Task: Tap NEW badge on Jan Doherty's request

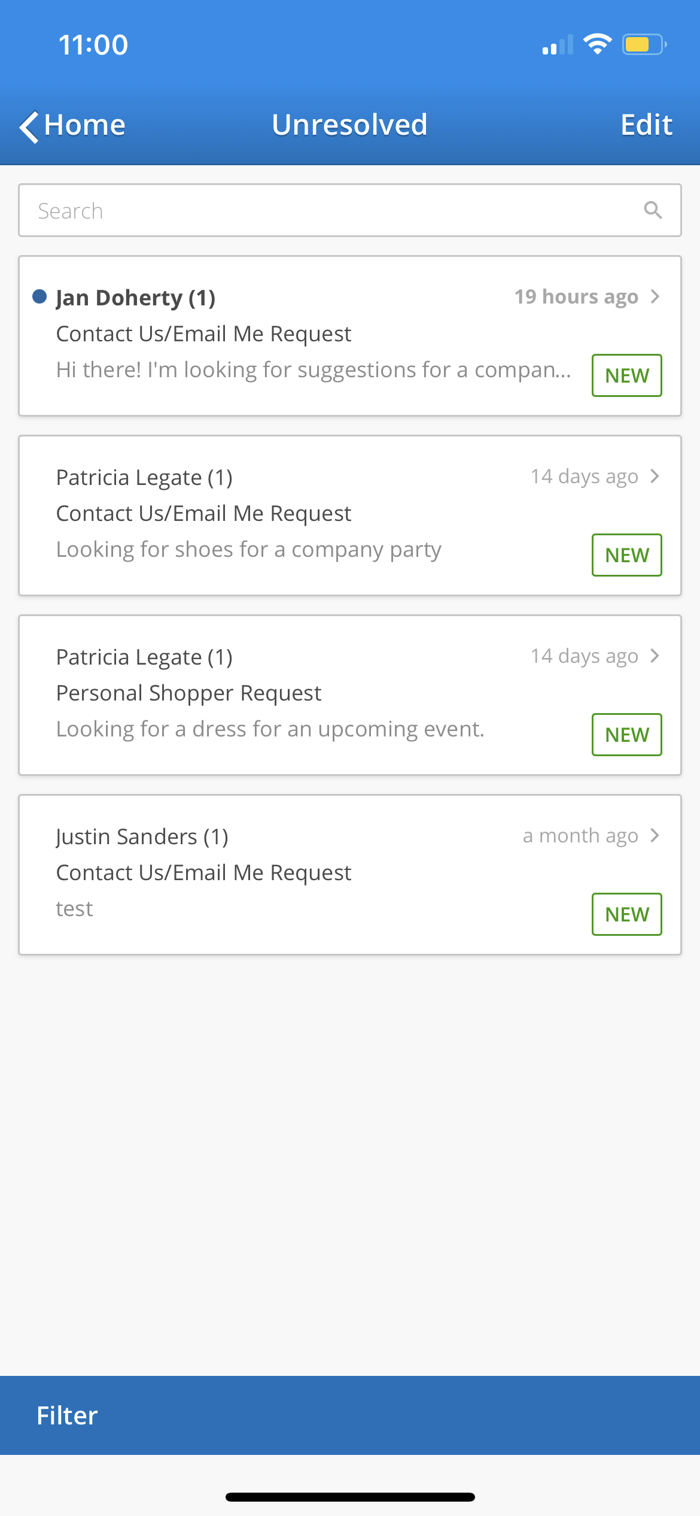Action: coord(626,375)
